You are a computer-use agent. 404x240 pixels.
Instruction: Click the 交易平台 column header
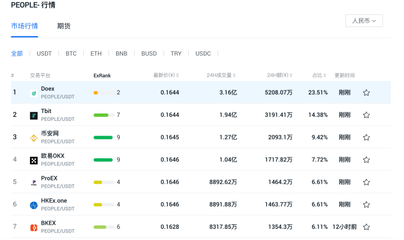[40, 75]
